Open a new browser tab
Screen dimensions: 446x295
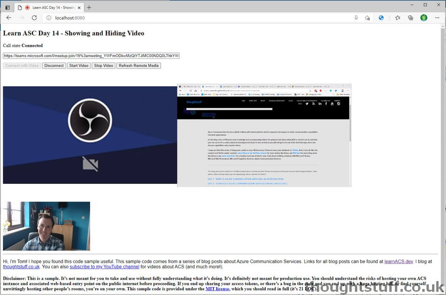tap(89, 8)
